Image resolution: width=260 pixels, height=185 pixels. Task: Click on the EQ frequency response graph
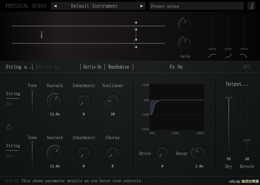coord(177,107)
